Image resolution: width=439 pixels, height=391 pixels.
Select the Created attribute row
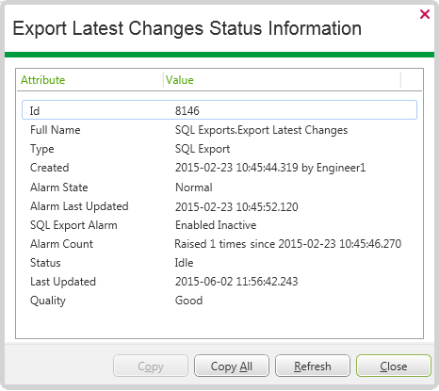[219, 168]
